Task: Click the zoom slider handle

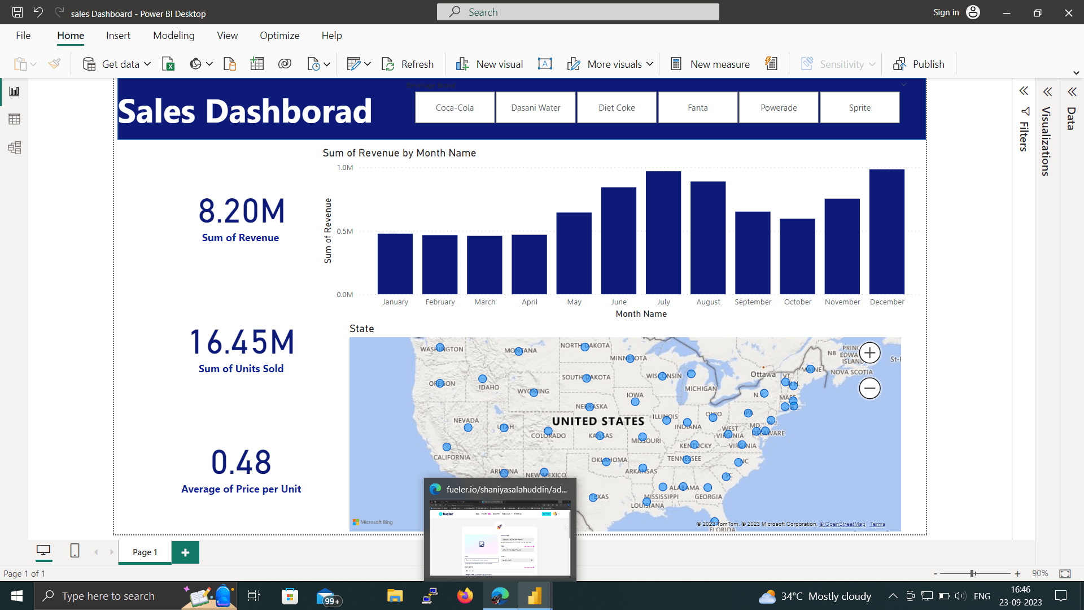Action: pyautogui.click(x=973, y=573)
